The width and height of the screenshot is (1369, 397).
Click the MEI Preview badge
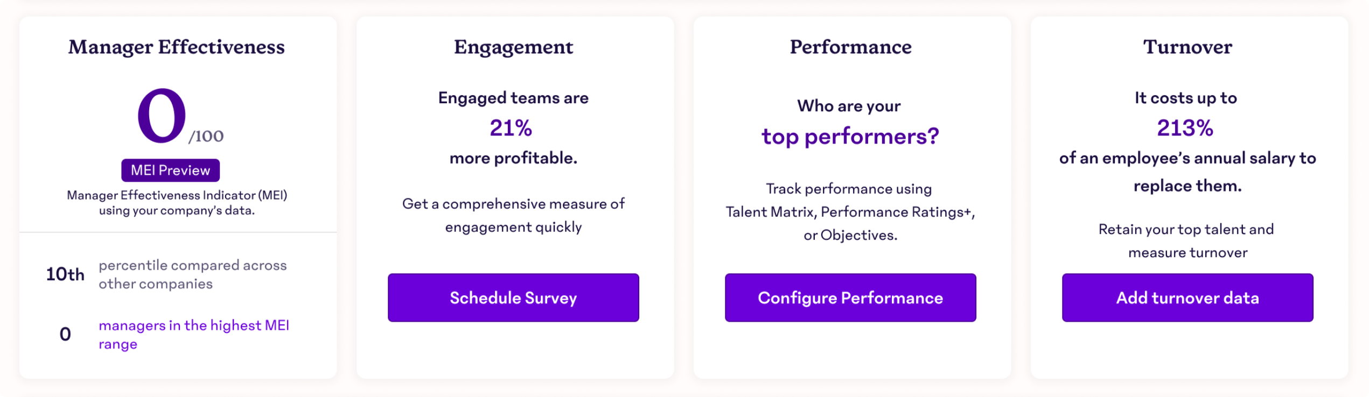(171, 170)
